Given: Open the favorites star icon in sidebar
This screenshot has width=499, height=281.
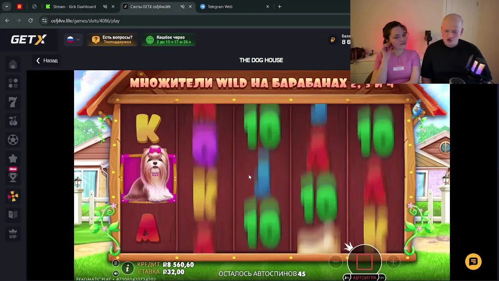Looking at the screenshot, I should coord(13,158).
